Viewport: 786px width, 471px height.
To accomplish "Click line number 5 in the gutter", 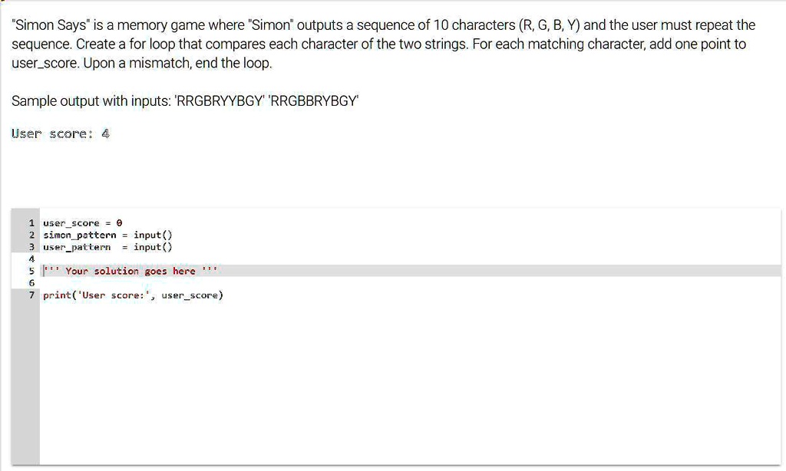I will point(31,271).
